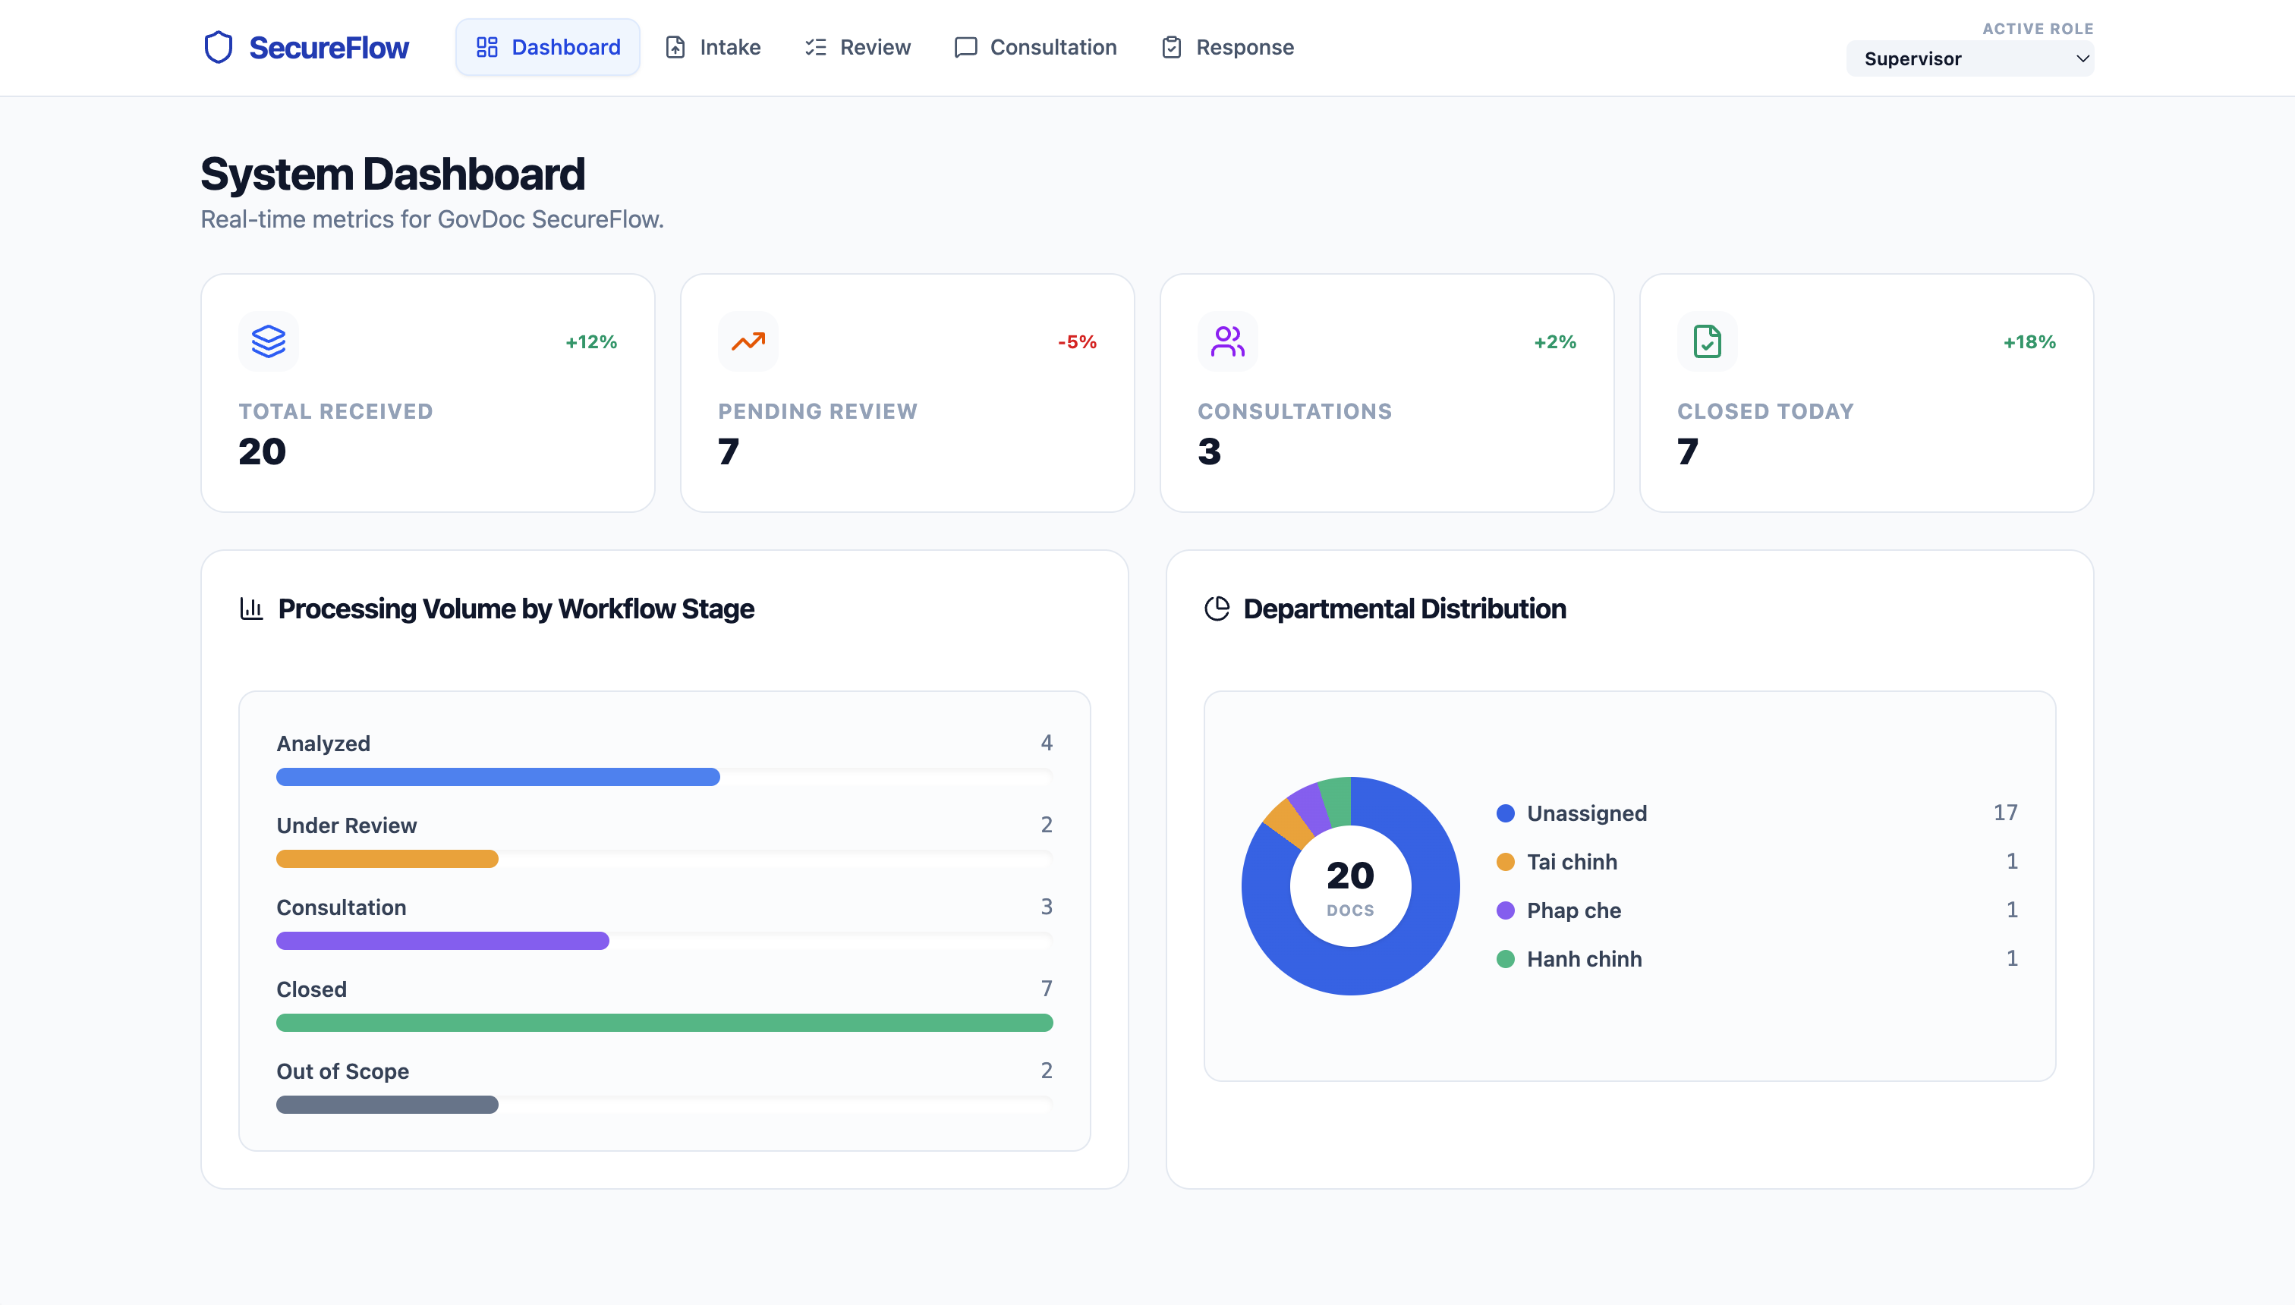Click the SecureFlow shield logo icon
Viewport: 2295px width, 1305px height.
[x=218, y=48]
